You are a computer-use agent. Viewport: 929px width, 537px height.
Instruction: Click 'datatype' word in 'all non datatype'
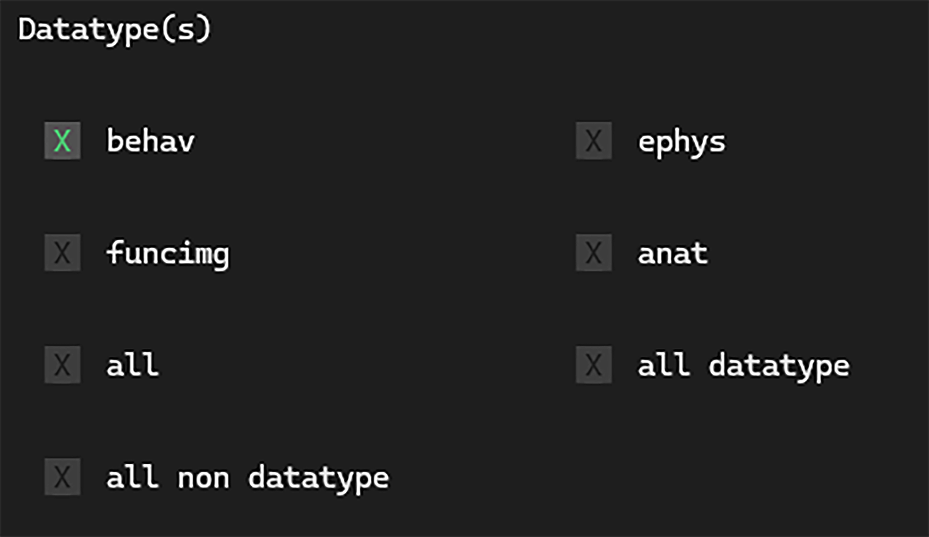click(x=318, y=478)
